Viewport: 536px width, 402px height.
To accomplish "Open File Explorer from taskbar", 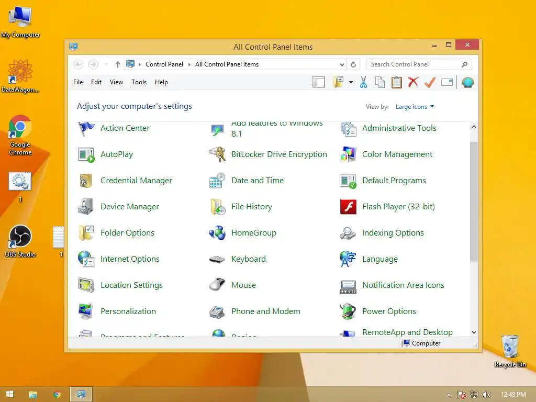I will click(33, 395).
